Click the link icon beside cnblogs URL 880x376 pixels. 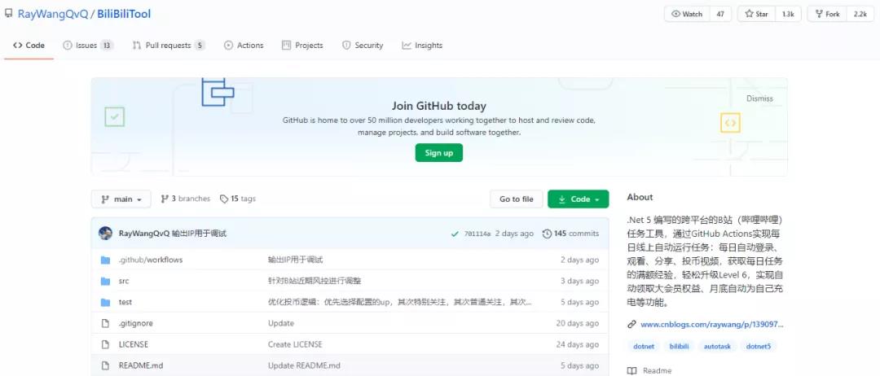[631, 325]
